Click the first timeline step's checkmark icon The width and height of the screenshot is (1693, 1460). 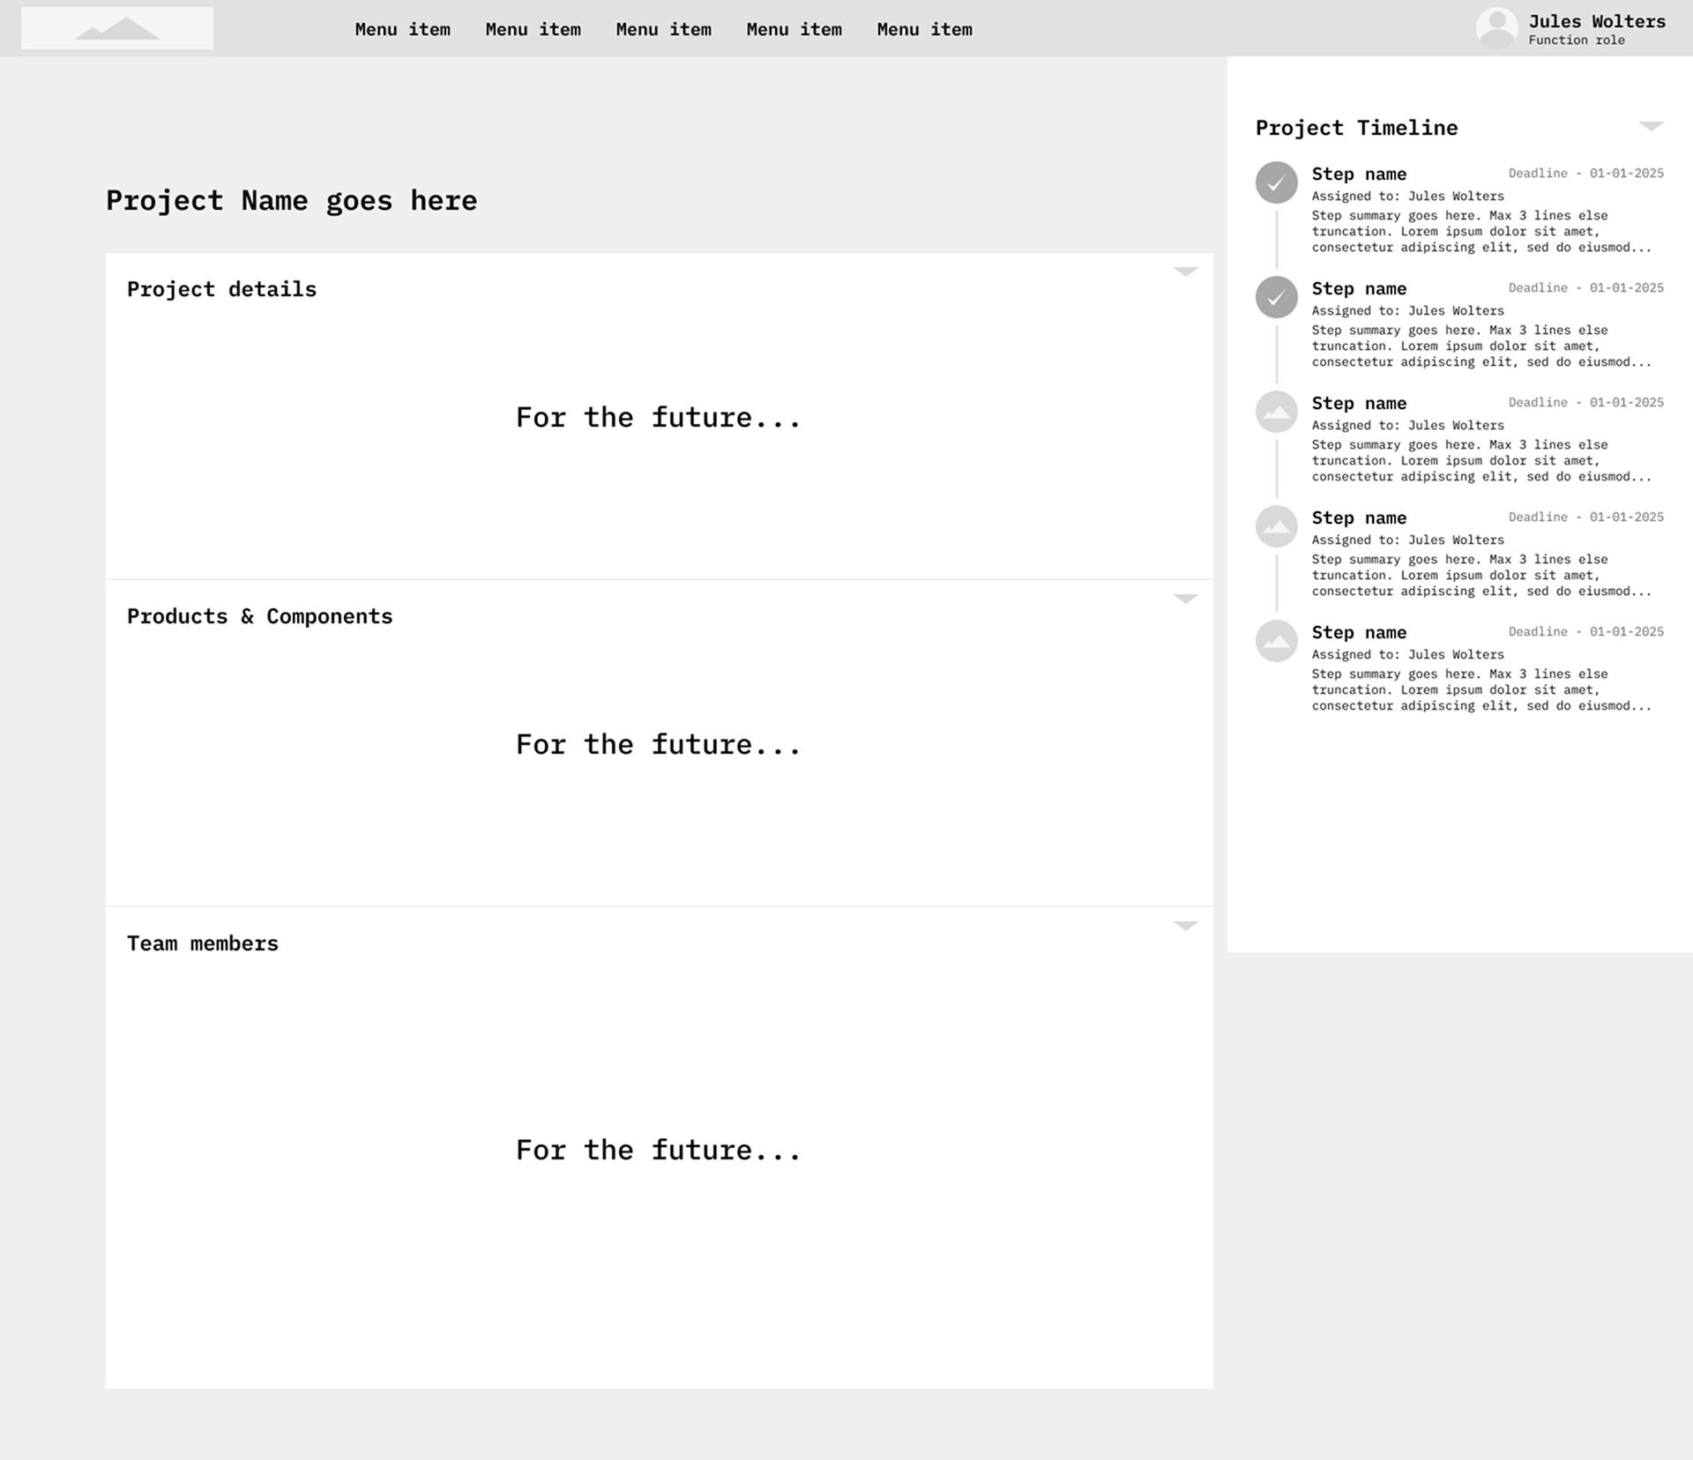tap(1276, 182)
